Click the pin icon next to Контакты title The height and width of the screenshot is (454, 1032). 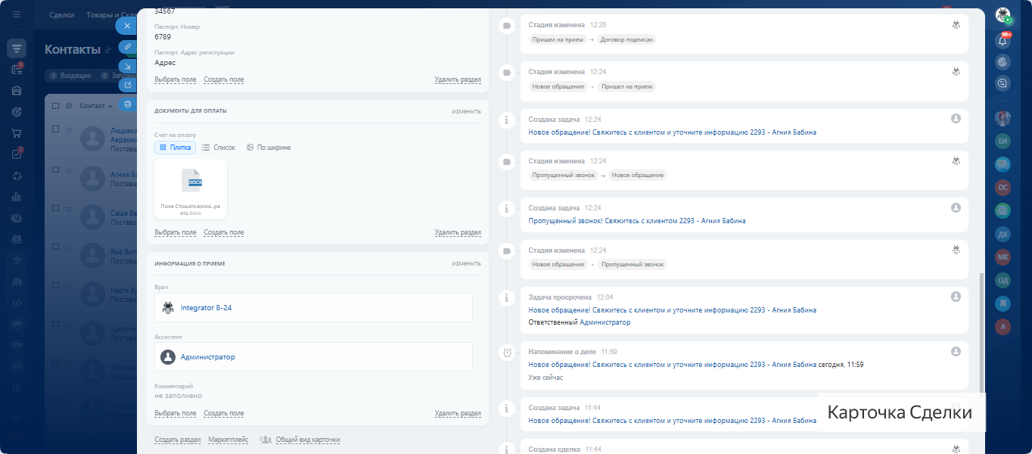(x=108, y=50)
